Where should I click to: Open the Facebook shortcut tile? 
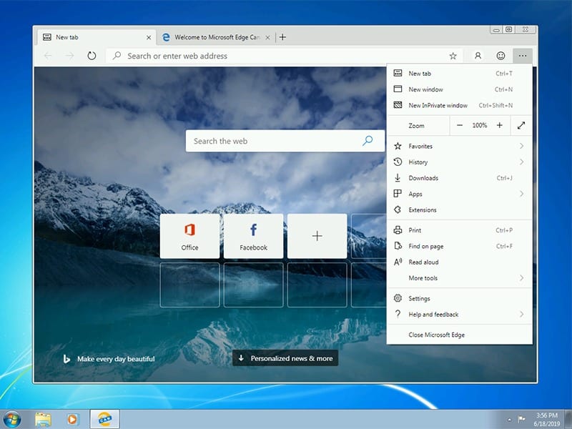click(253, 236)
